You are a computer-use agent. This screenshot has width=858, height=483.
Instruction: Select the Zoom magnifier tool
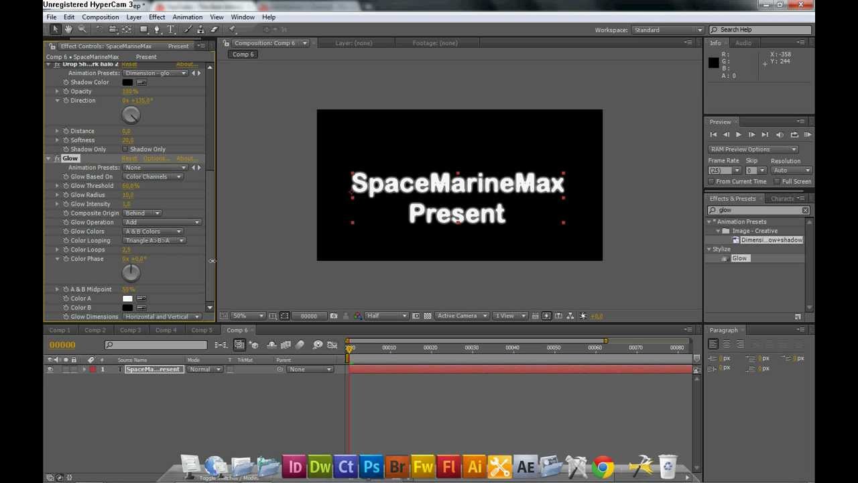(x=82, y=30)
